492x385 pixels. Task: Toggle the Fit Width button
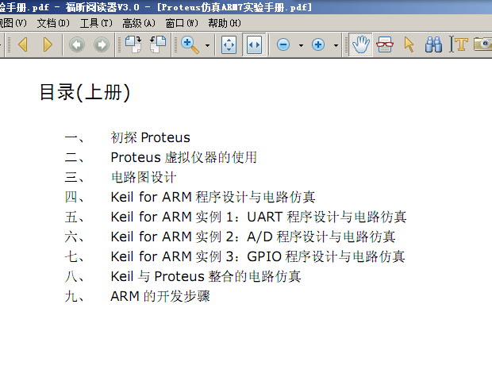pyautogui.click(x=254, y=45)
